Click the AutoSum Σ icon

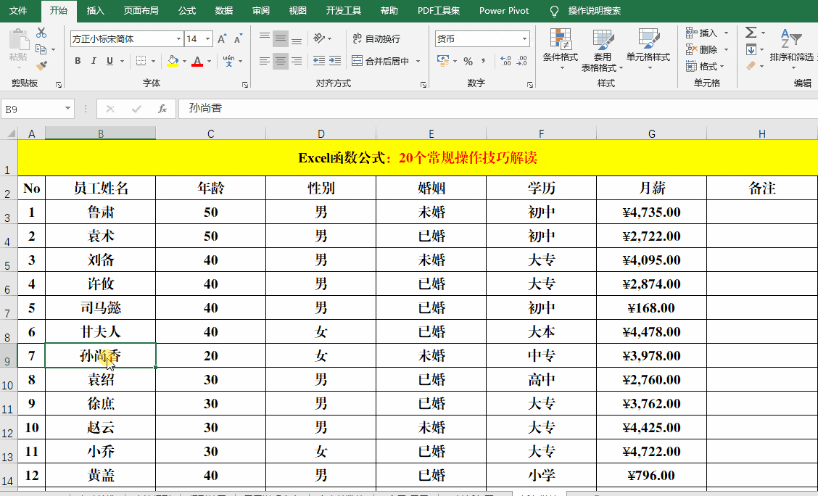tap(750, 33)
